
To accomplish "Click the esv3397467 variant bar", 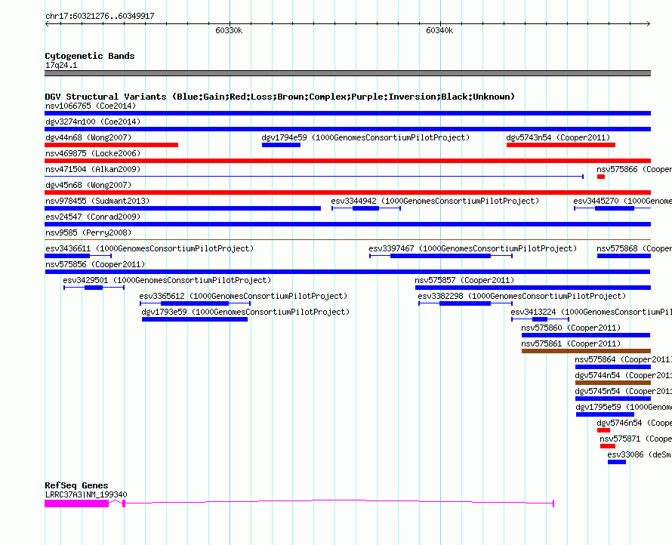I will coord(441,256).
